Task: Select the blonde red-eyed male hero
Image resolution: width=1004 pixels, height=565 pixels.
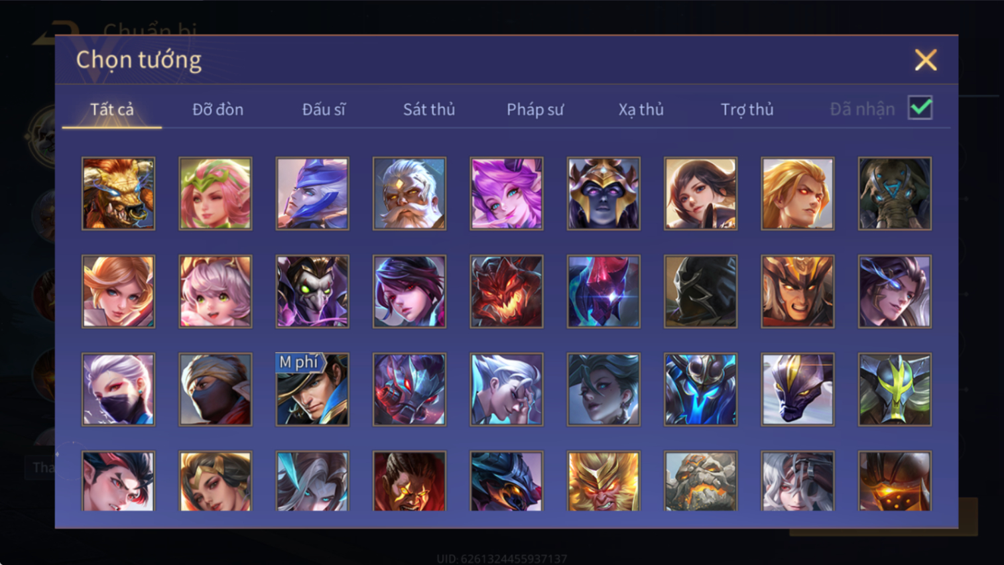Action: pos(798,194)
